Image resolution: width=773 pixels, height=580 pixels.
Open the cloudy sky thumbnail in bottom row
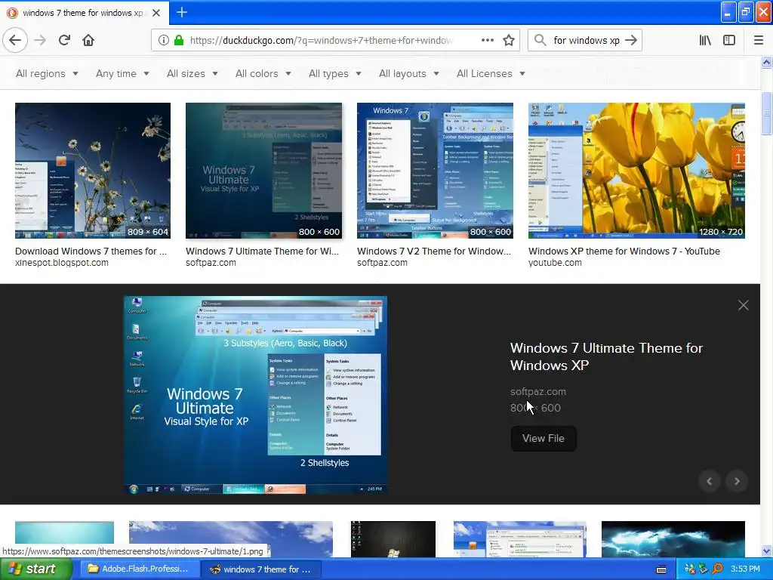coord(231,539)
